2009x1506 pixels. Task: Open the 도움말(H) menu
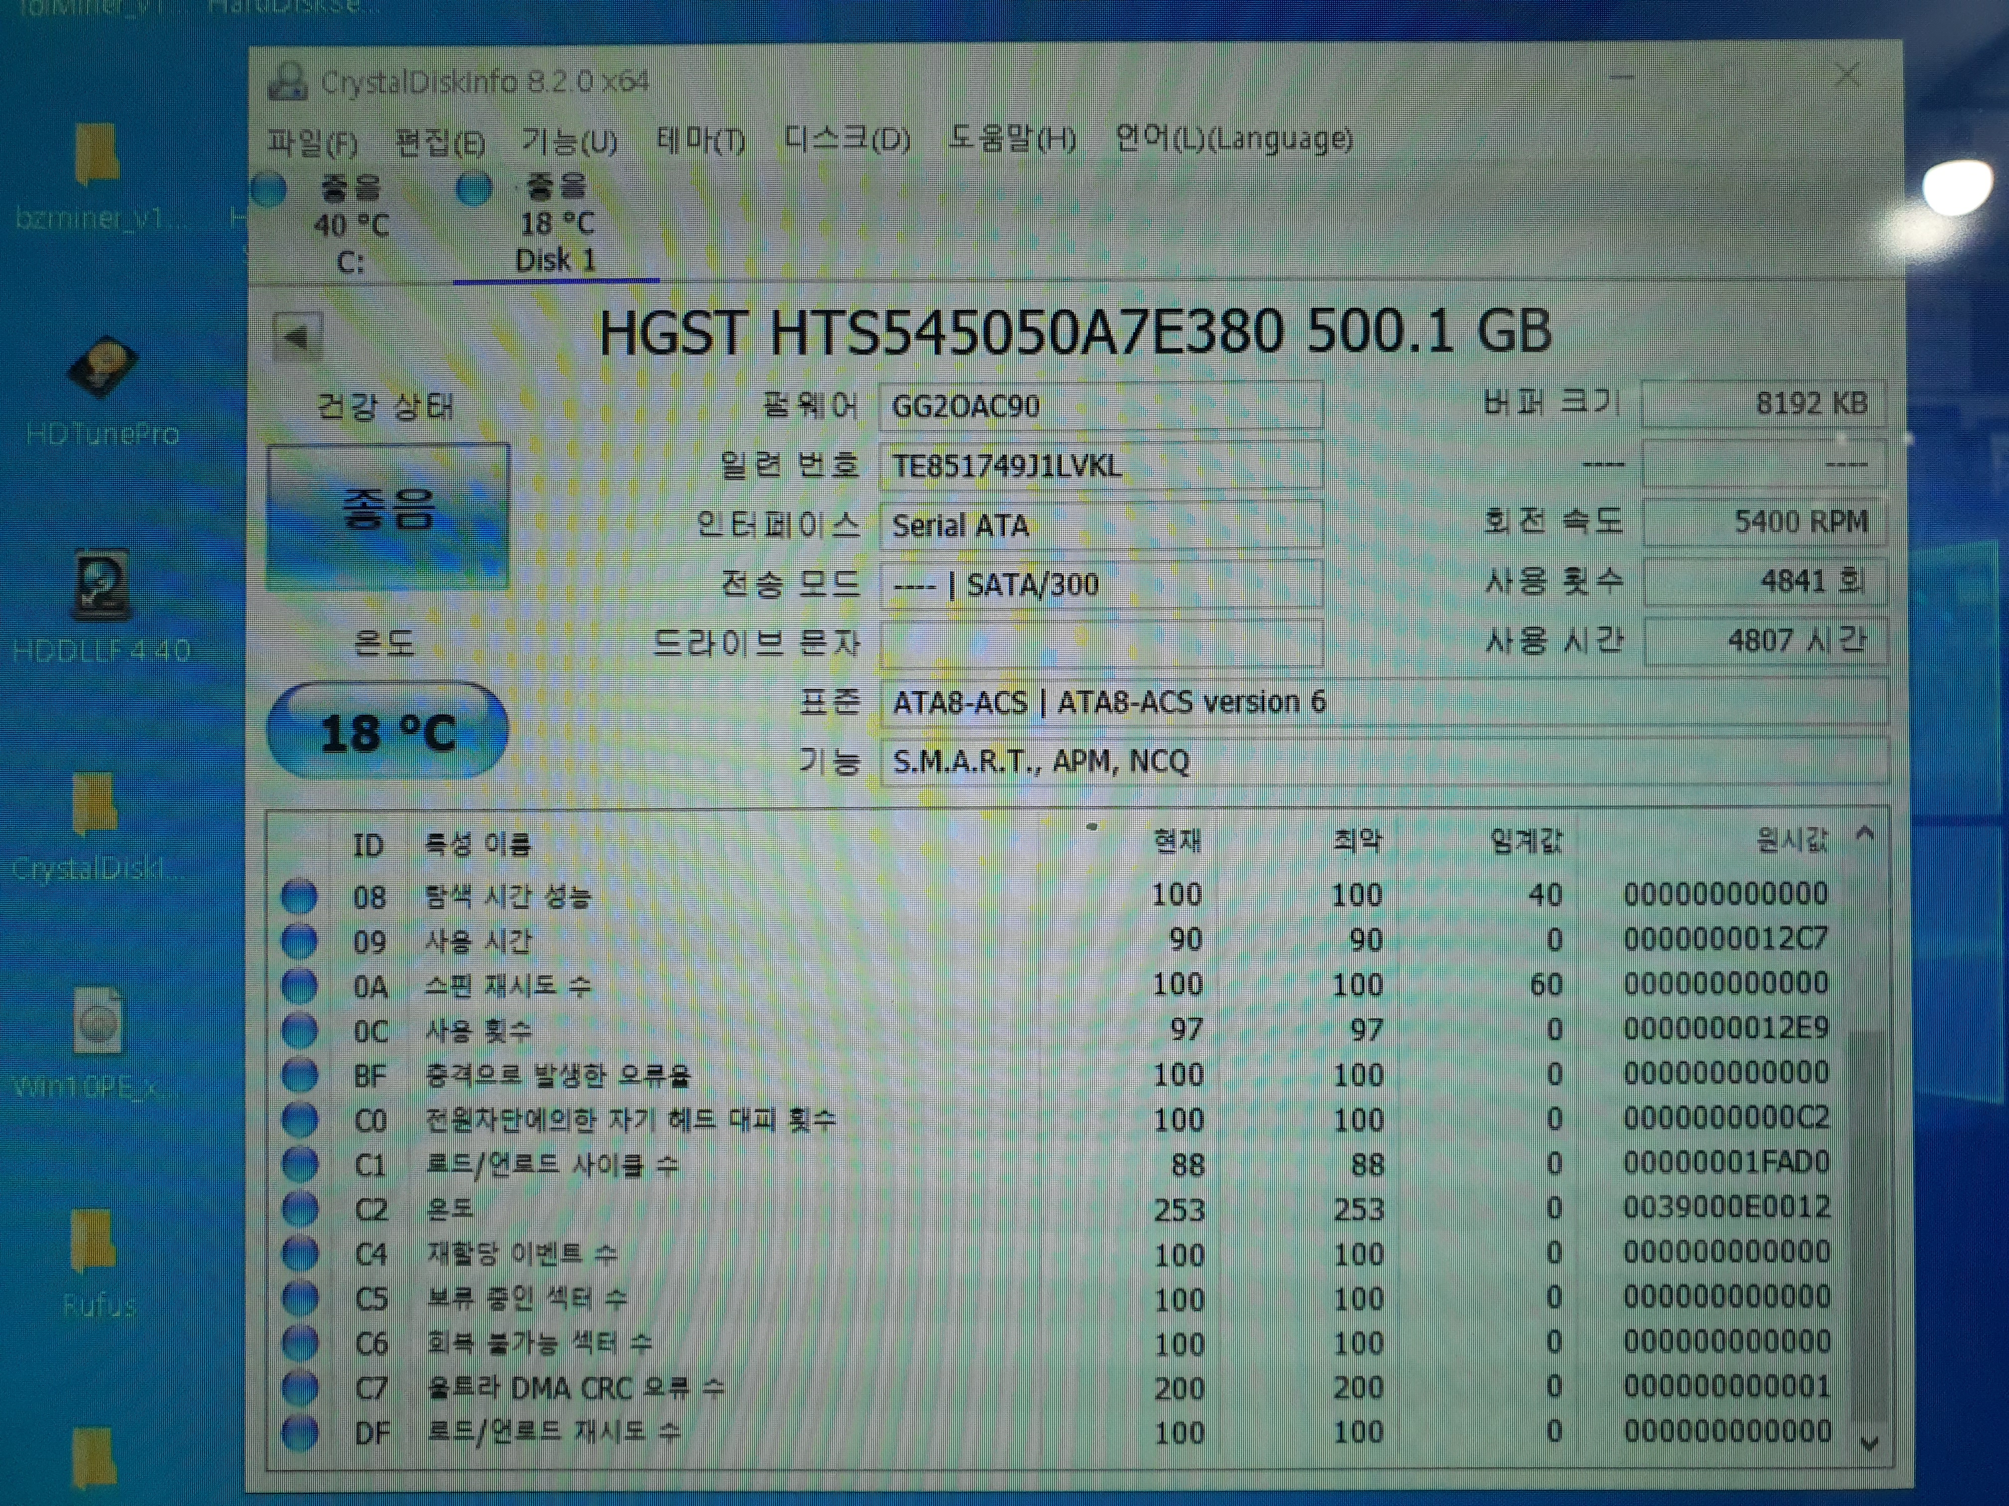coord(1012,139)
